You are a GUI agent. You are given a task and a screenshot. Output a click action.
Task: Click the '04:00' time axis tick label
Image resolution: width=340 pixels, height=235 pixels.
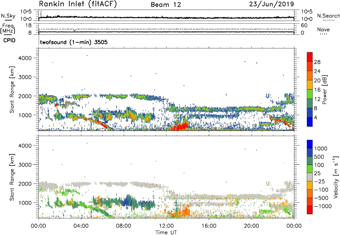(x=81, y=226)
